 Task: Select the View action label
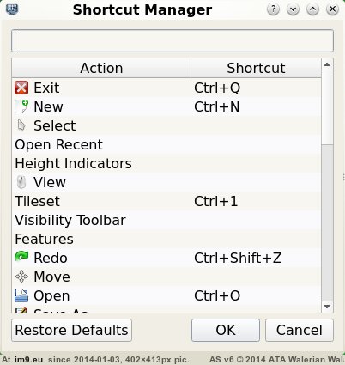50,182
